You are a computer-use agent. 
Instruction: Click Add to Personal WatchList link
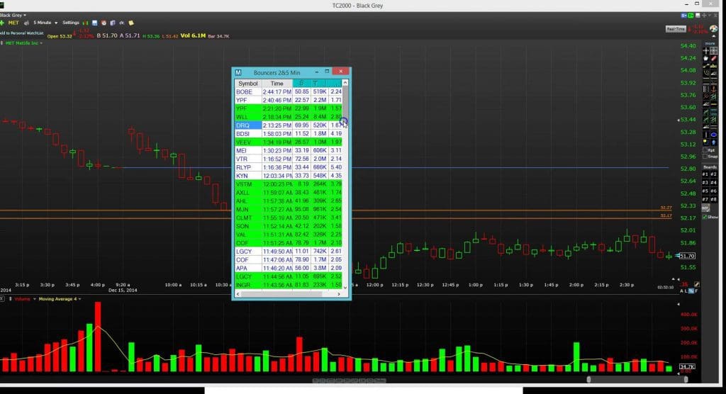click(x=21, y=33)
